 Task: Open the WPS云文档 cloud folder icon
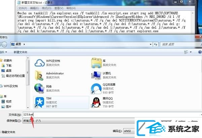click(39, 63)
